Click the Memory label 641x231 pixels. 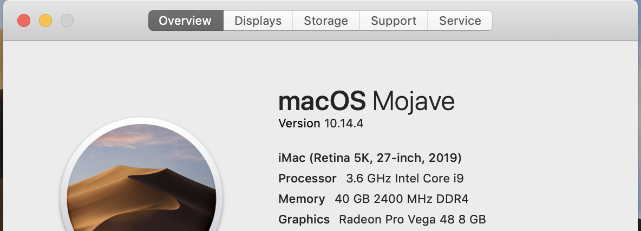(302, 199)
